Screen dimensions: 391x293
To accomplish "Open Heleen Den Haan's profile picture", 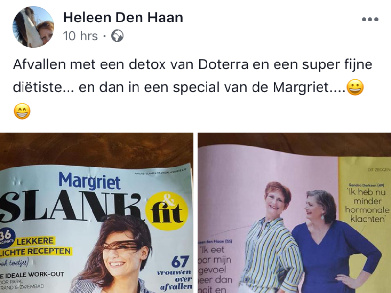I will tap(33, 27).
